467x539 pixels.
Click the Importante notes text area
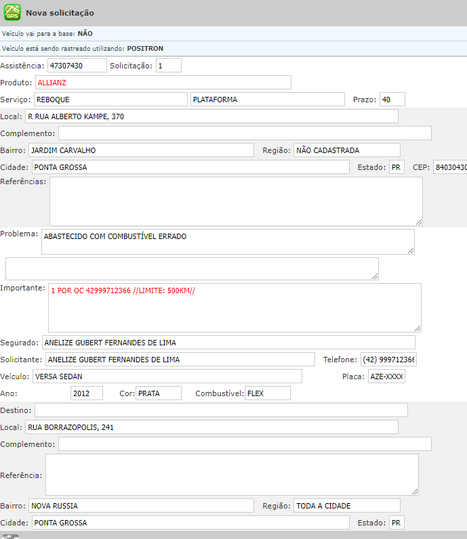(234, 307)
